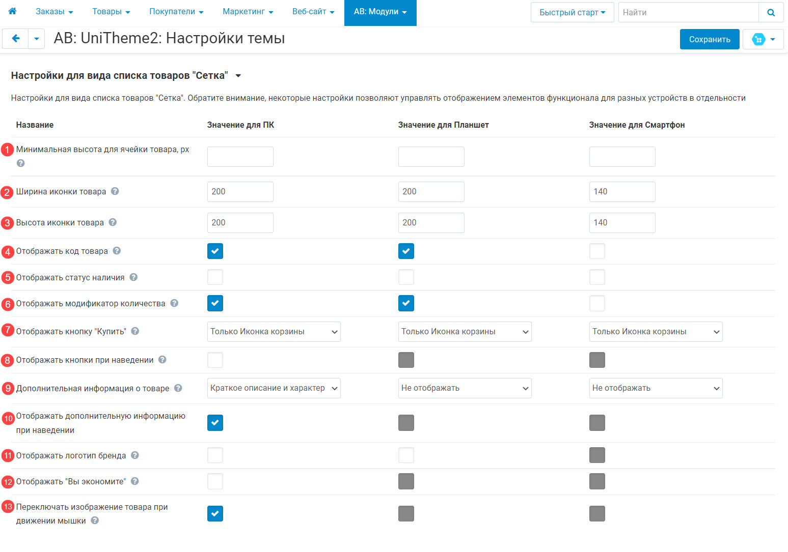This screenshot has height=552, width=788.
Task: Open help for image switching on mouse move
Action: point(95,520)
